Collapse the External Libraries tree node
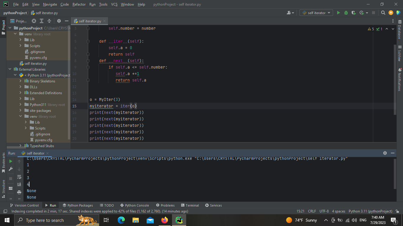Viewport: 403px width, 226px height. click(10, 69)
